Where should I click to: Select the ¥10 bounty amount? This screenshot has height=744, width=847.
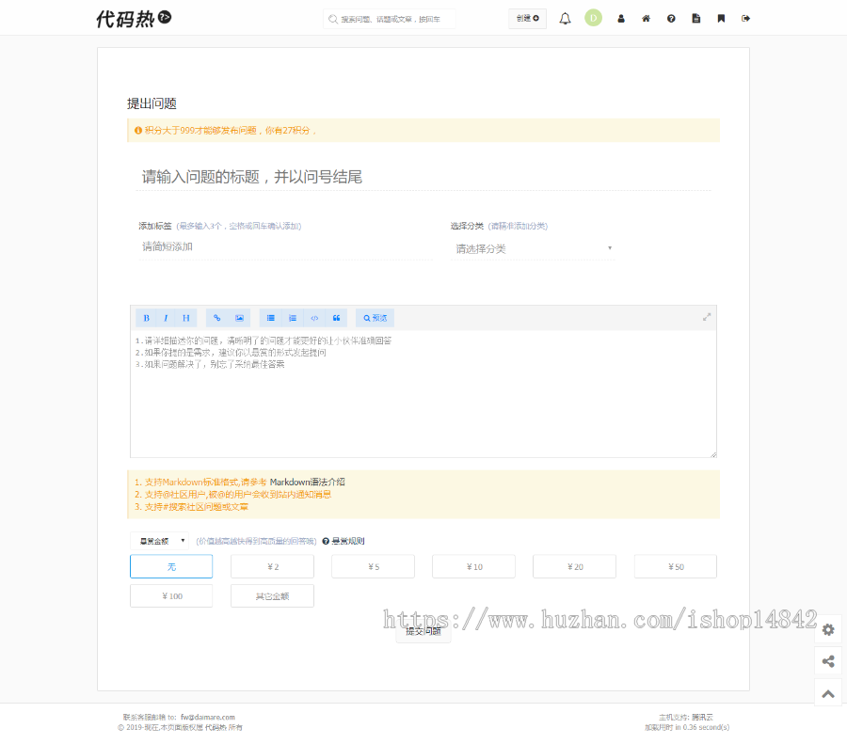coord(473,566)
